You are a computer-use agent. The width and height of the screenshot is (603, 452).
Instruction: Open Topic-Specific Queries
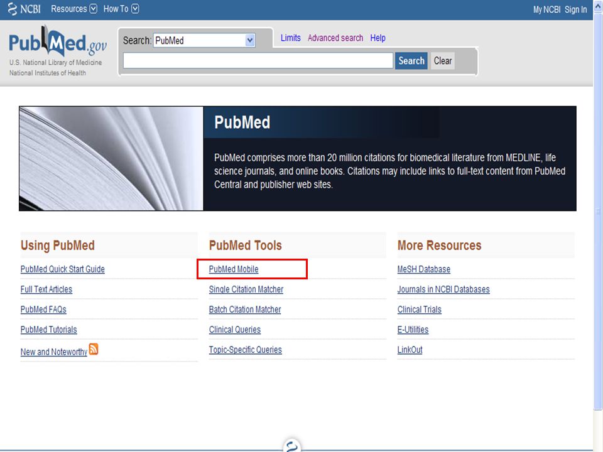[246, 350]
